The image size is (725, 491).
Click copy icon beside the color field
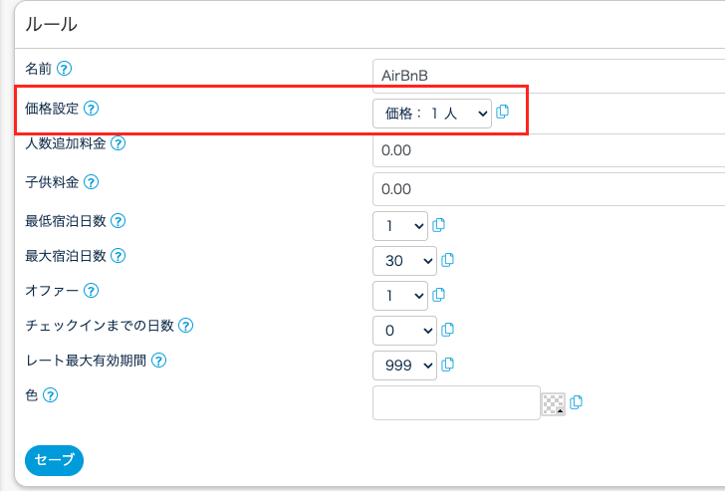577,402
